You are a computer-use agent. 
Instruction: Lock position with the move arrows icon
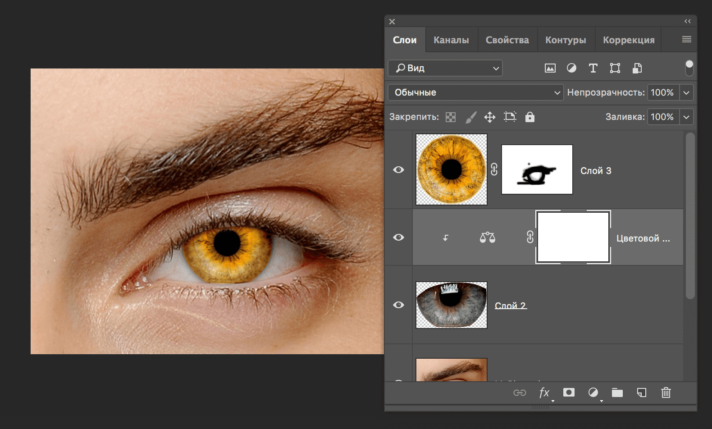coord(490,117)
